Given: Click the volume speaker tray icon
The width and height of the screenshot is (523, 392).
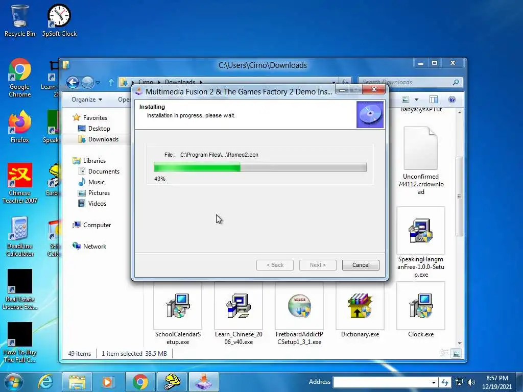Looking at the screenshot, I should [x=471, y=382].
